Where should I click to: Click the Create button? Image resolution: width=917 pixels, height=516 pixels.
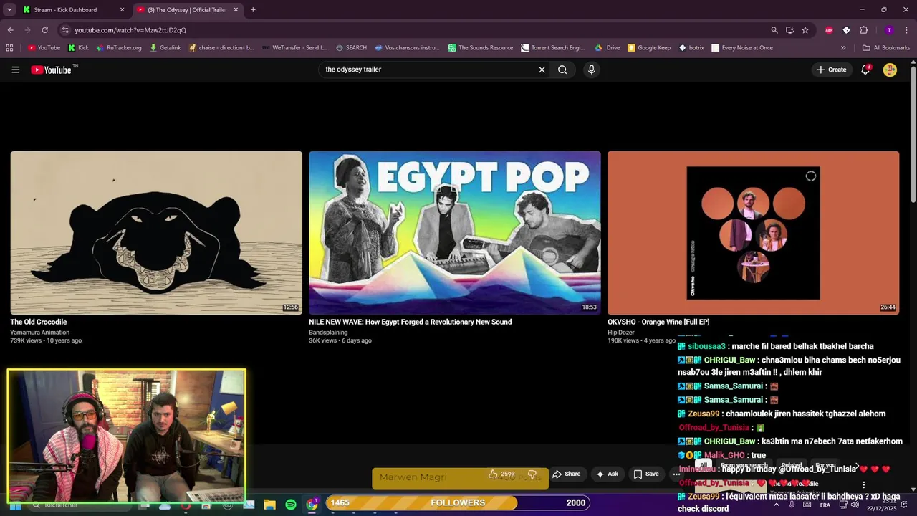[832, 70]
